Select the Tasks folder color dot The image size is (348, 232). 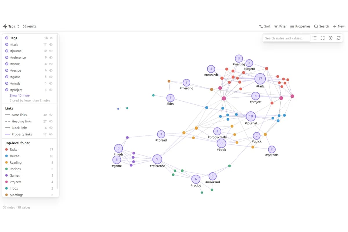(x=7, y=150)
